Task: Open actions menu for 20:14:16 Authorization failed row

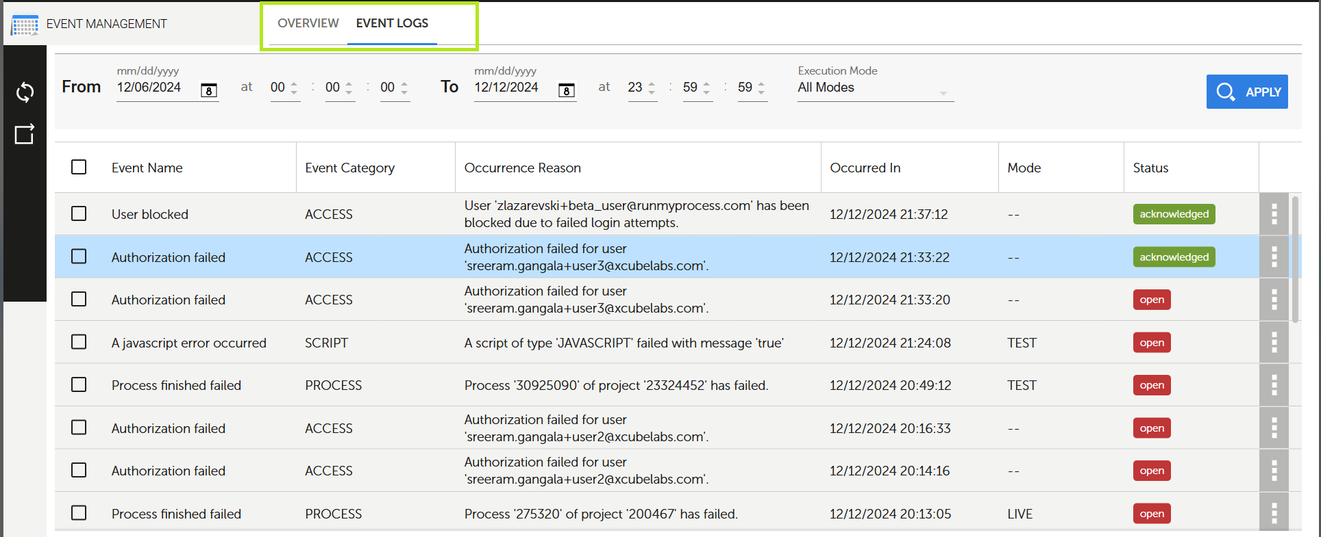Action: click(1274, 471)
